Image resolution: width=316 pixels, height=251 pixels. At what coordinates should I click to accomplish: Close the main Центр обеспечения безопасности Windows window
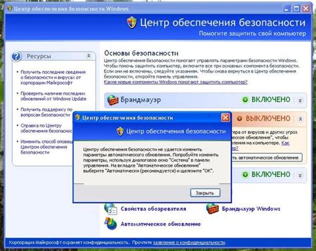pos(306,9)
